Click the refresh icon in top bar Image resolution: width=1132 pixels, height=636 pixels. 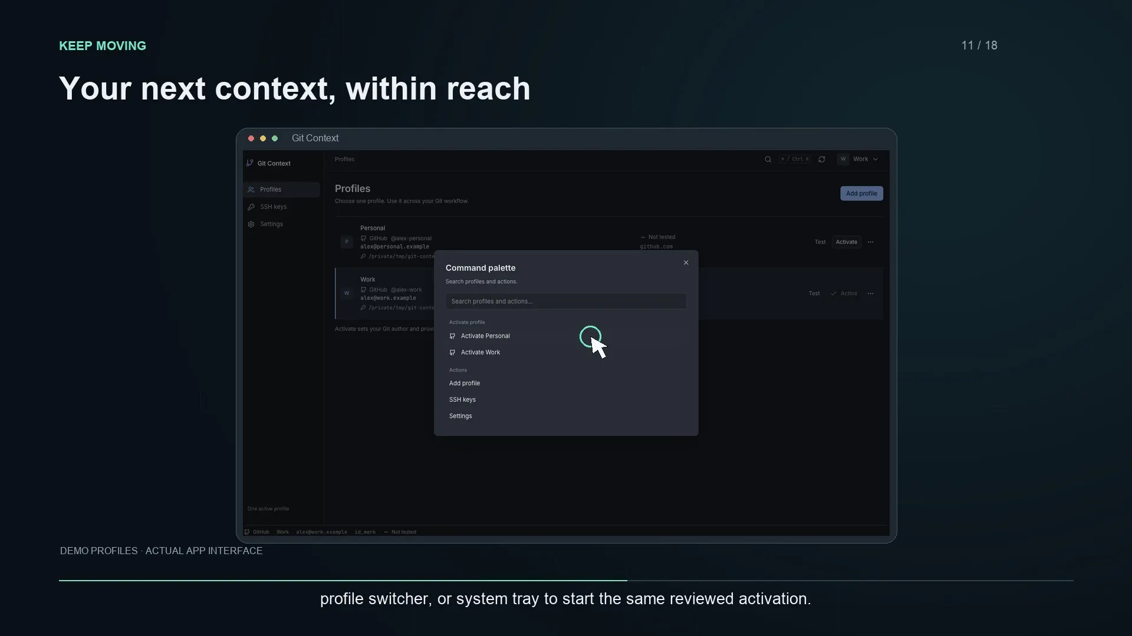[821, 159]
